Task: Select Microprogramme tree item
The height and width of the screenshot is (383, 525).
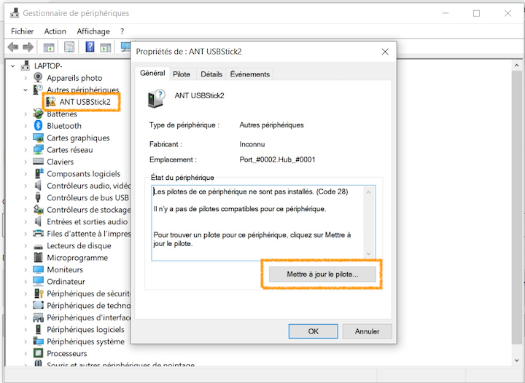Action: [x=77, y=258]
